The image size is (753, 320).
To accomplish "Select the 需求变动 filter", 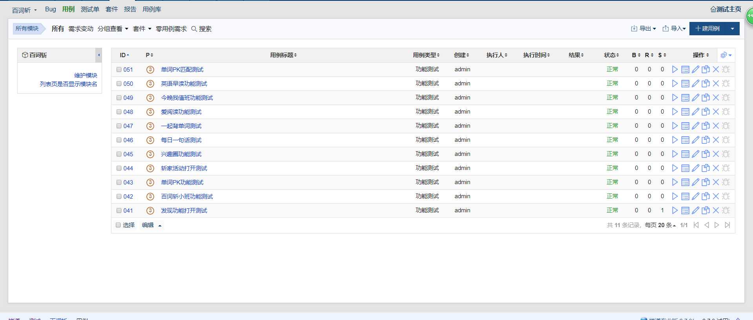I will tap(81, 29).
